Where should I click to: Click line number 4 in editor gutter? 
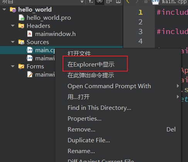[141, 41]
